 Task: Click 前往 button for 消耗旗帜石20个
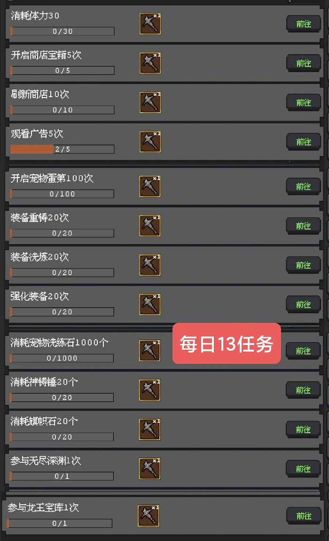[303, 430]
